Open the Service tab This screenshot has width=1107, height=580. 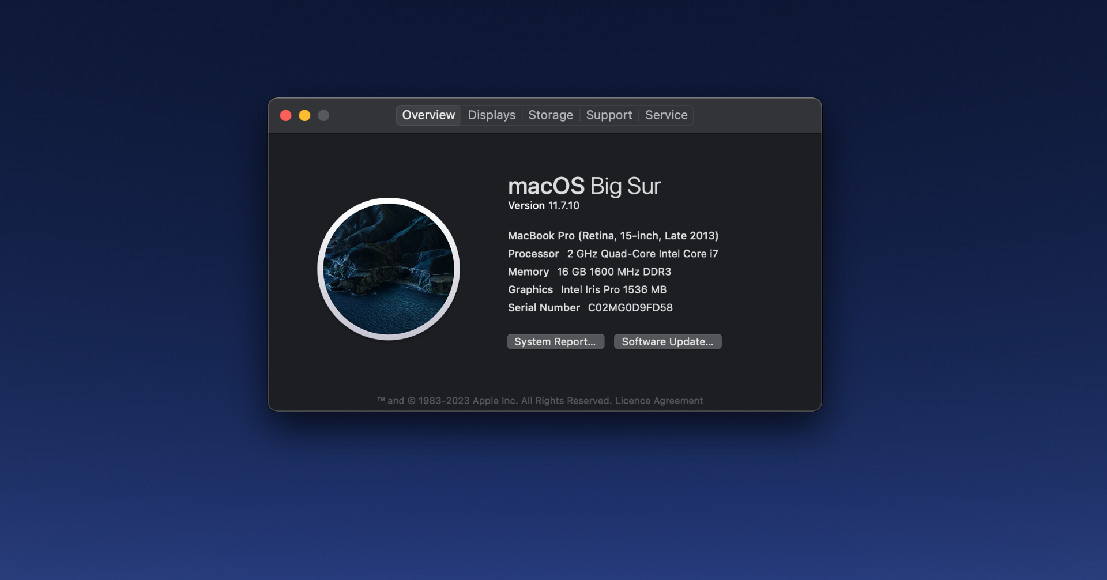[666, 115]
